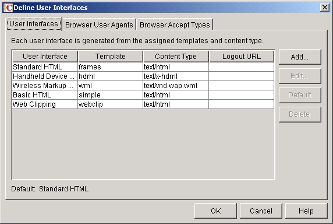The height and width of the screenshot is (224, 333).
Task: Click the Delete button
Action: [300, 114]
